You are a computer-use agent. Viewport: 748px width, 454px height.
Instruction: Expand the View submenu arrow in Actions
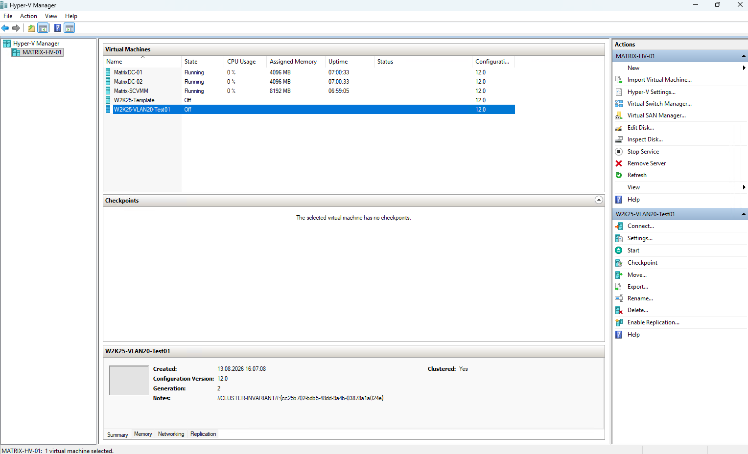point(744,187)
